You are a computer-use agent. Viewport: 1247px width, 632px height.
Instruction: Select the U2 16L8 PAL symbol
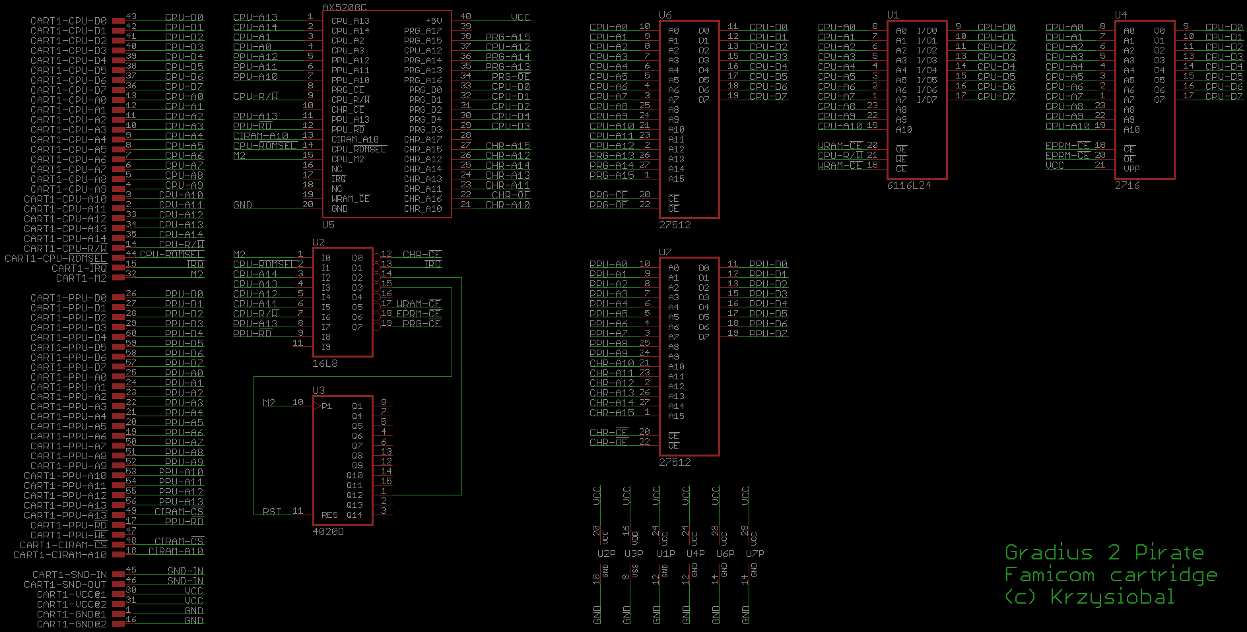[x=343, y=301]
